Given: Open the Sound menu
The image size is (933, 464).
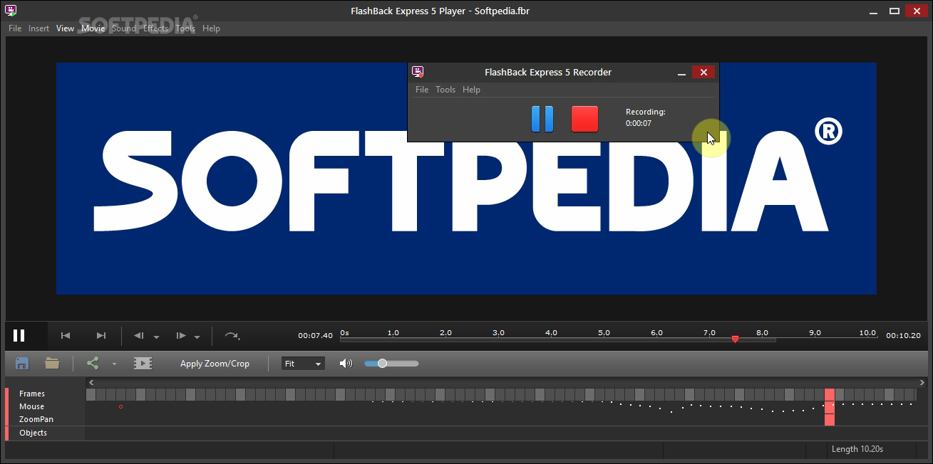Looking at the screenshot, I should pyautogui.click(x=124, y=28).
